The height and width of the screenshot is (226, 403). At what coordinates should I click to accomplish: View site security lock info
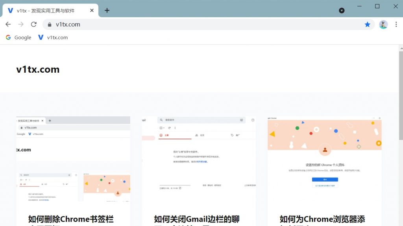(50, 25)
